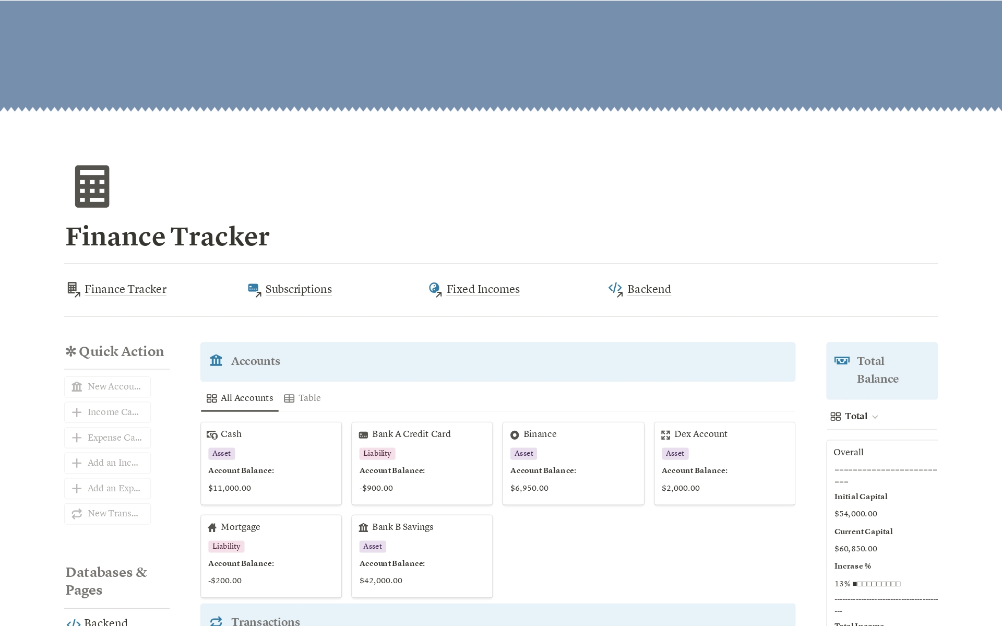1002x626 pixels.
Task: Select the Table view tab
Action: [x=303, y=398]
